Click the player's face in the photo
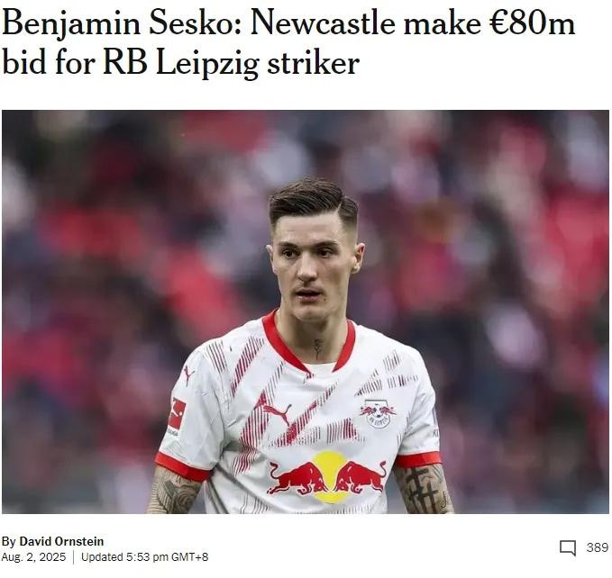612x578 pixels. click(x=314, y=269)
